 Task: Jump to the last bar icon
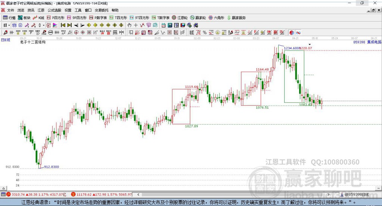point(69,25)
